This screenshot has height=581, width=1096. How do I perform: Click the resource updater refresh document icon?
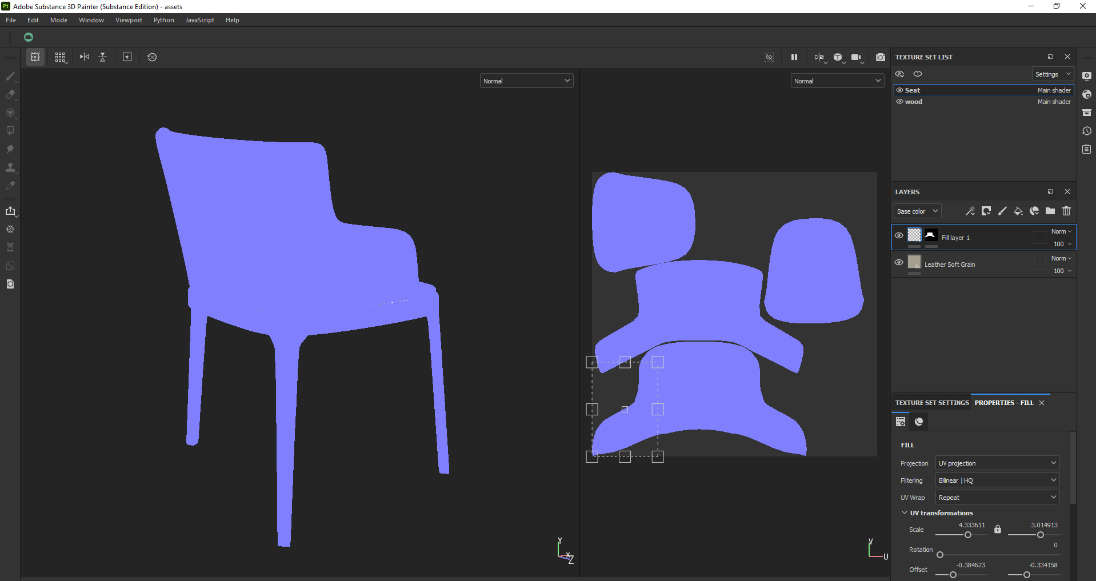[x=10, y=284]
